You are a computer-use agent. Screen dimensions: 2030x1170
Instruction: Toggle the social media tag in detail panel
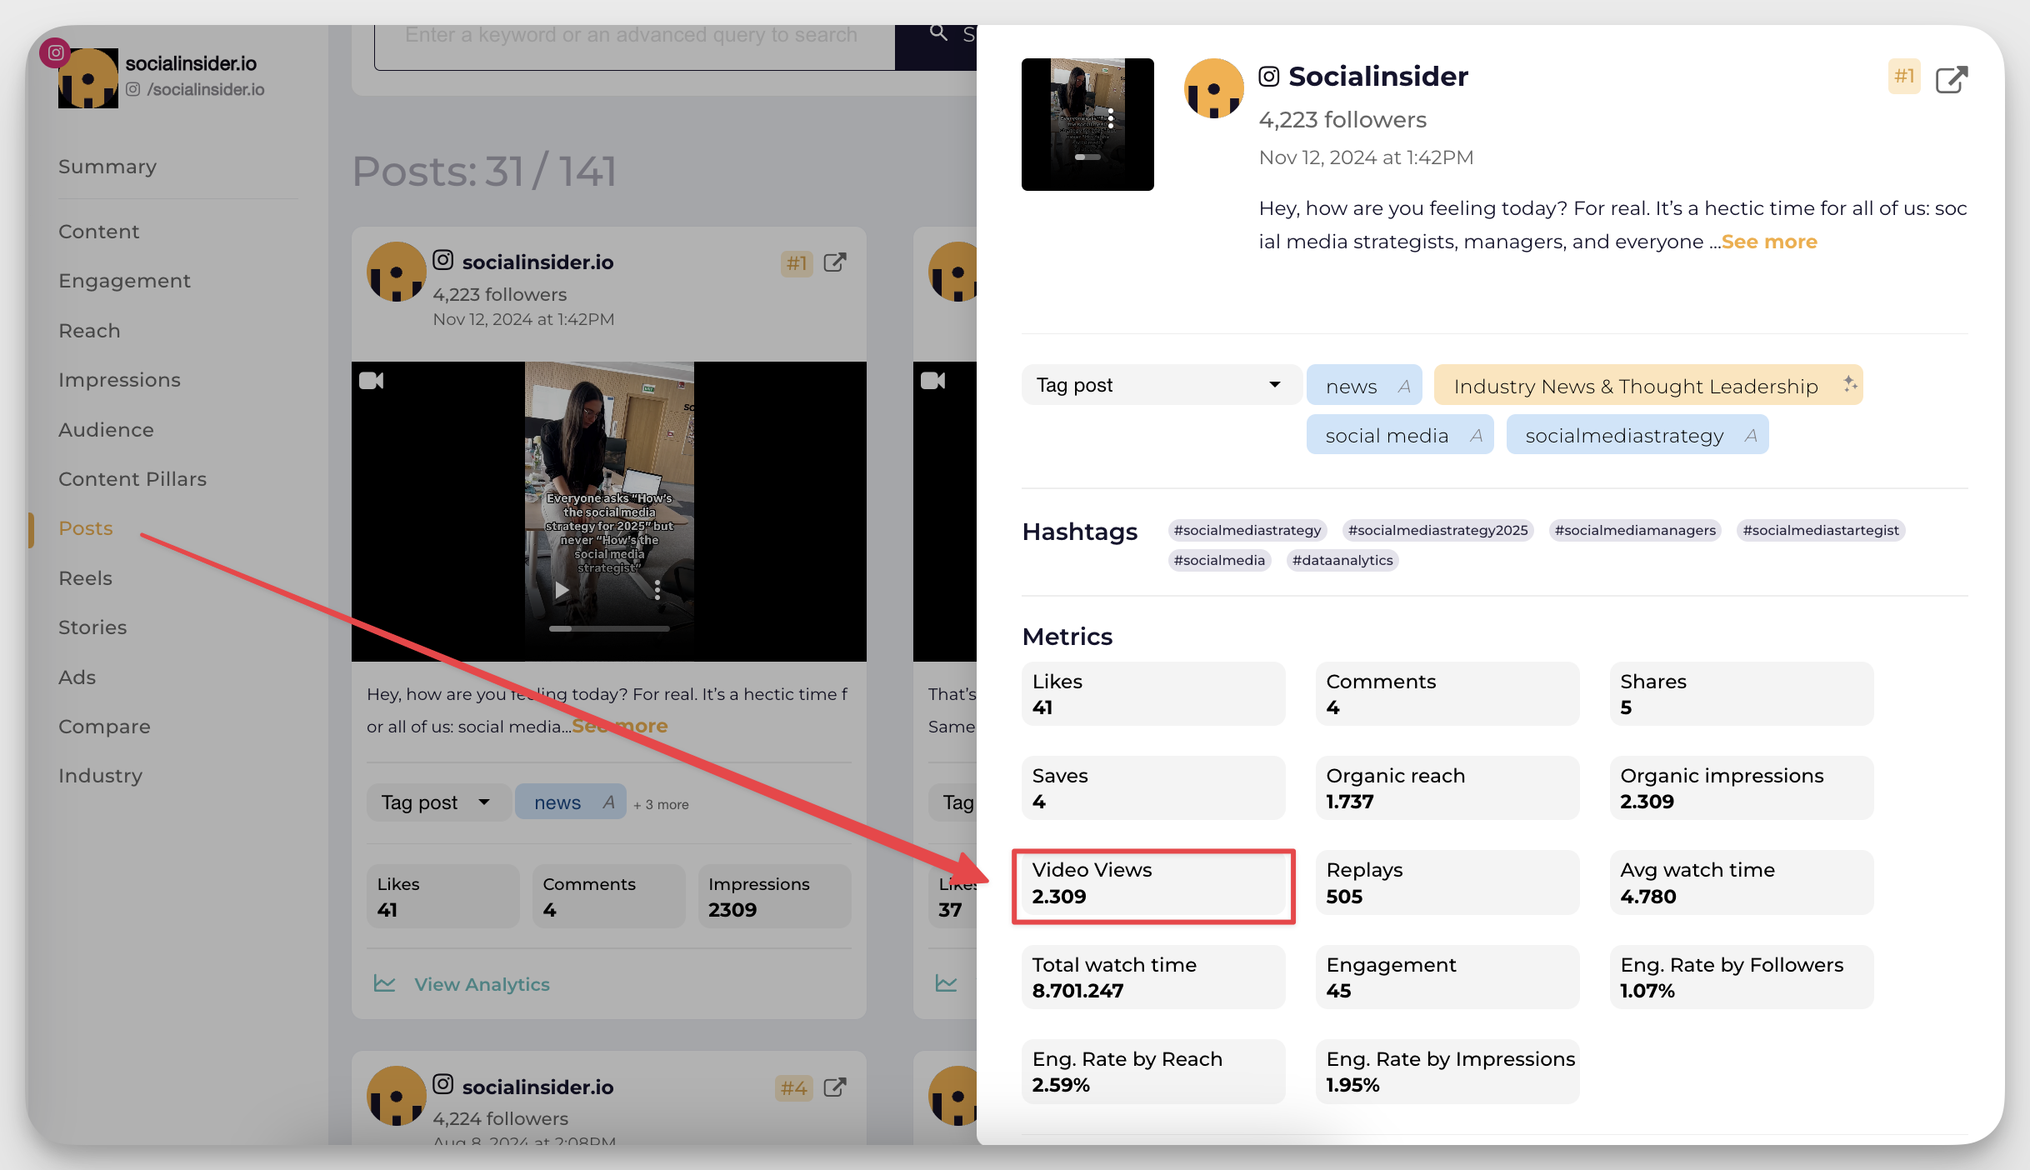coord(1398,435)
